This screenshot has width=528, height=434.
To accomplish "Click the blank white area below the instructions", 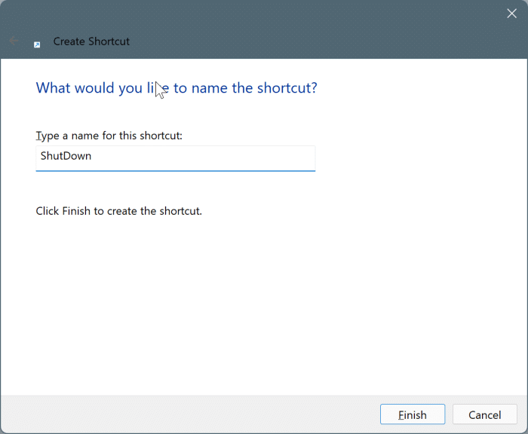I will click(264, 301).
